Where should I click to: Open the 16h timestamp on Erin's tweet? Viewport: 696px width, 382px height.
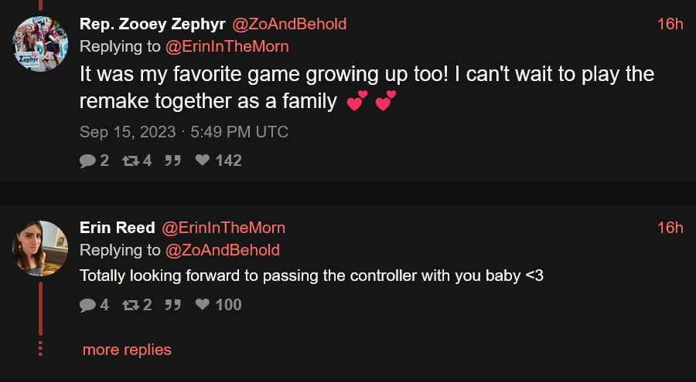tap(670, 228)
